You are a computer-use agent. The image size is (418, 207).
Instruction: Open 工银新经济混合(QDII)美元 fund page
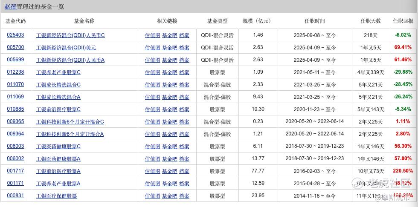[66, 48]
